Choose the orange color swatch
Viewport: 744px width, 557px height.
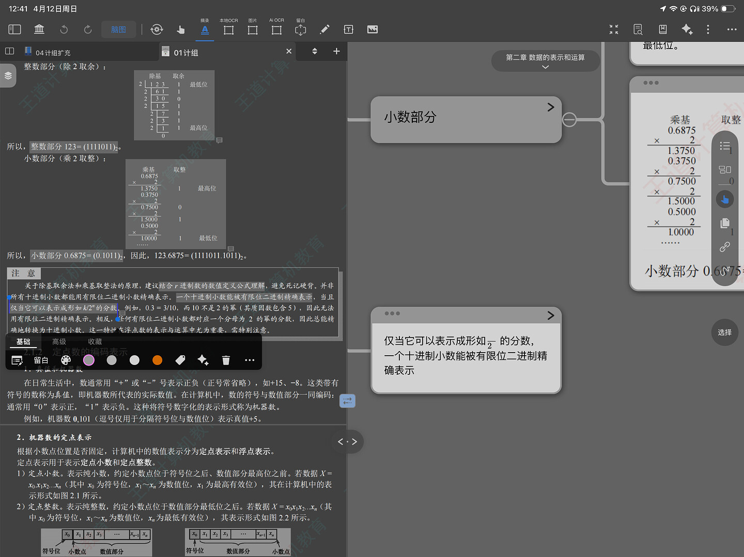(158, 360)
